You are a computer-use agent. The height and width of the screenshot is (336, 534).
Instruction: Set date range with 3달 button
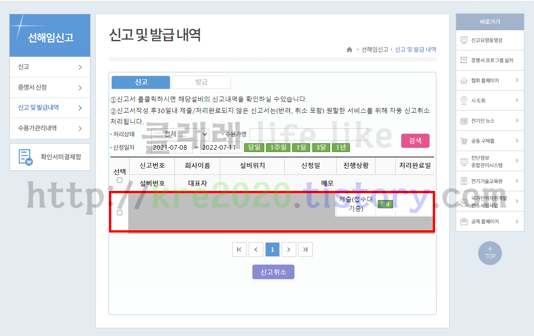click(x=321, y=147)
